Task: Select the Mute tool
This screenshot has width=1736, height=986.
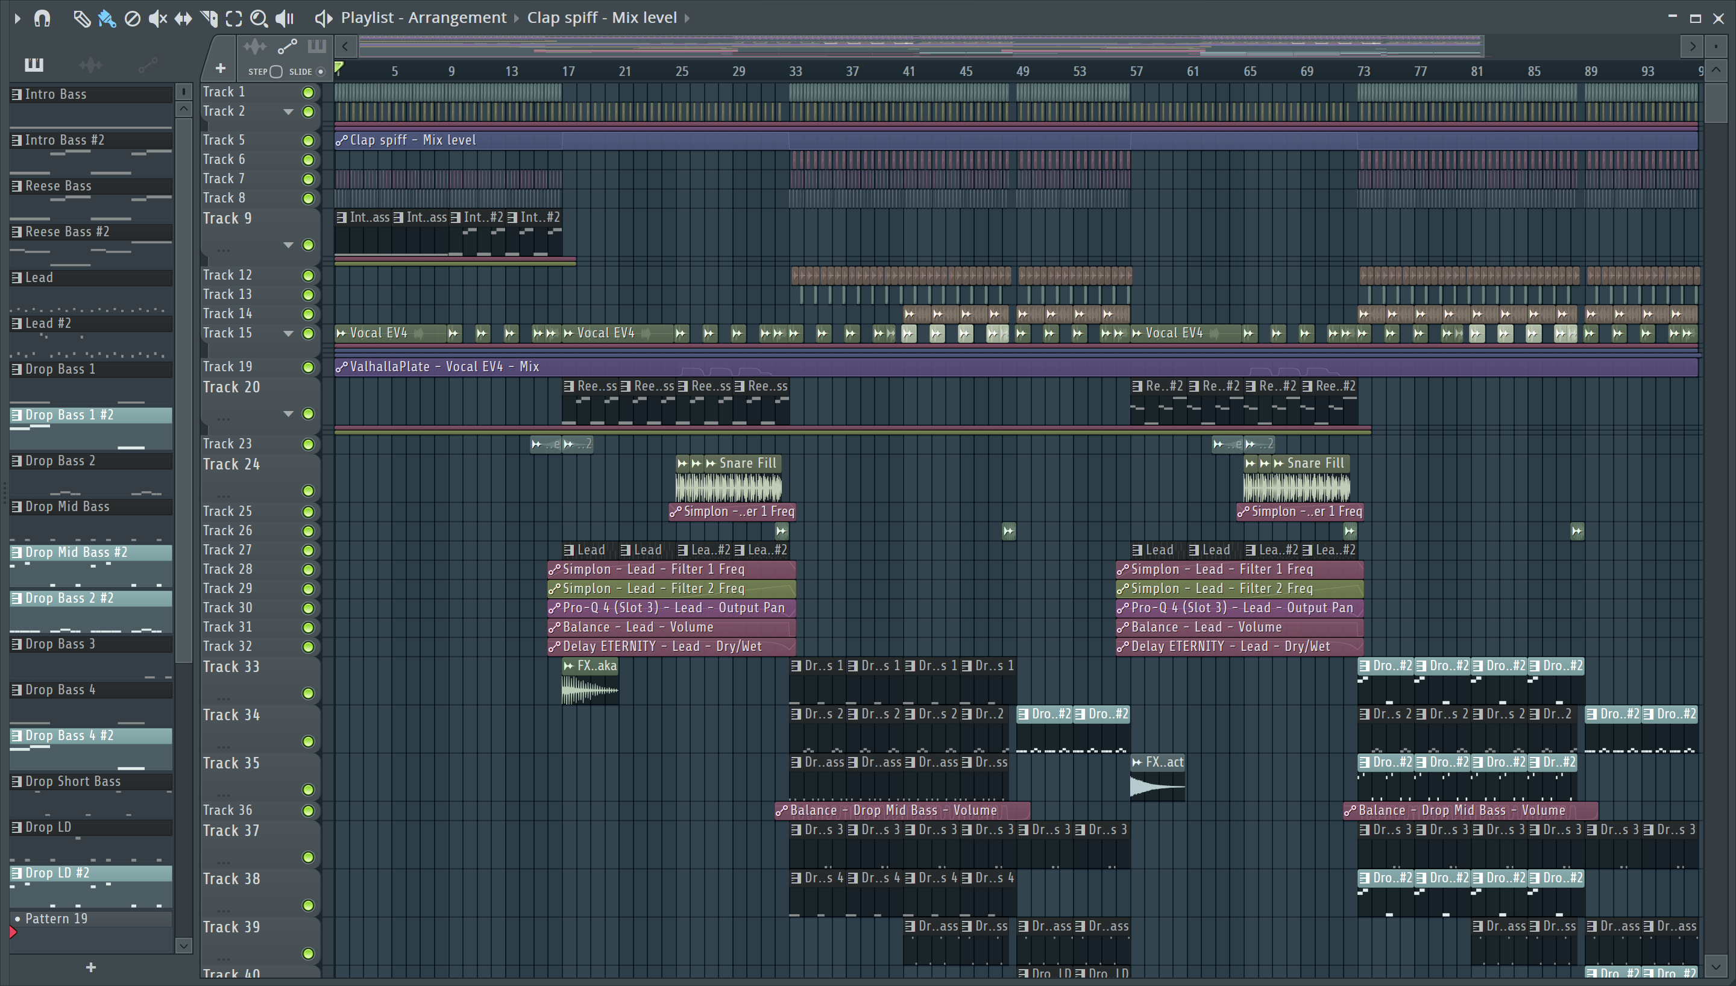Action: coord(158,18)
